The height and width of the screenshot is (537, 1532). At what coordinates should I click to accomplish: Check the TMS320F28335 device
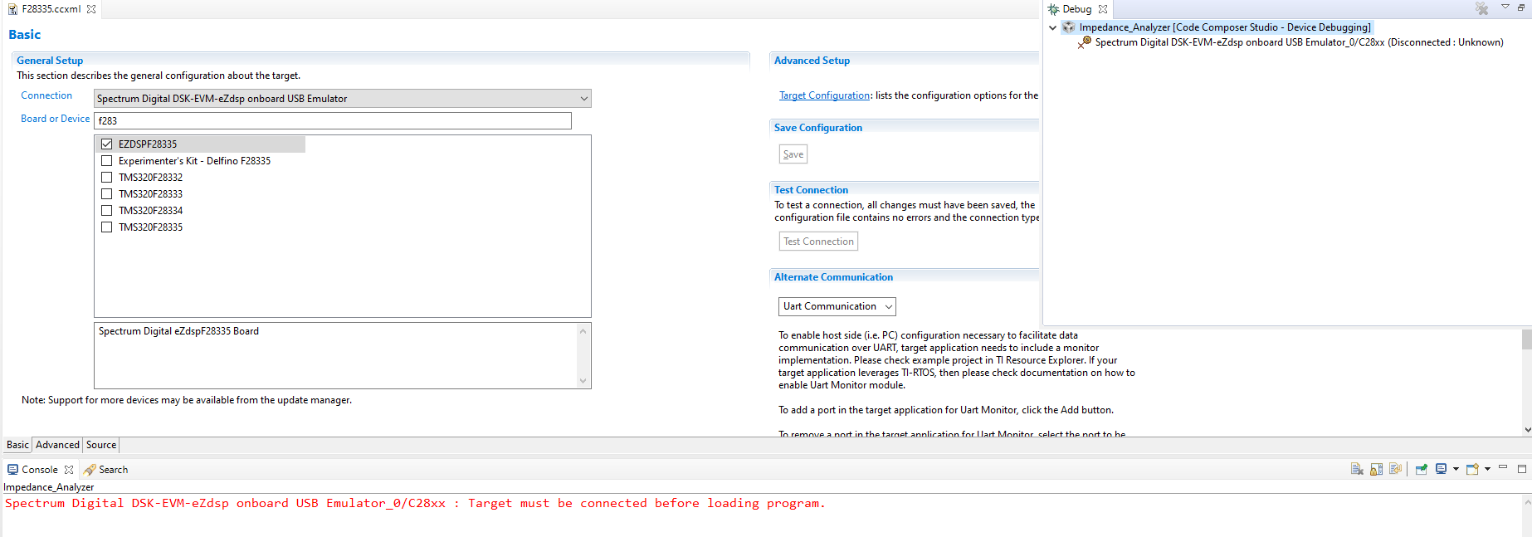(106, 227)
